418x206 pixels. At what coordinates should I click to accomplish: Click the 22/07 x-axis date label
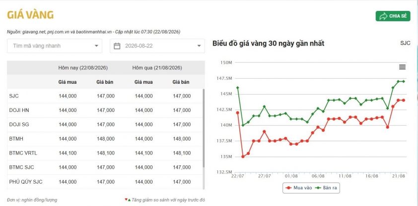click(x=237, y=176)
